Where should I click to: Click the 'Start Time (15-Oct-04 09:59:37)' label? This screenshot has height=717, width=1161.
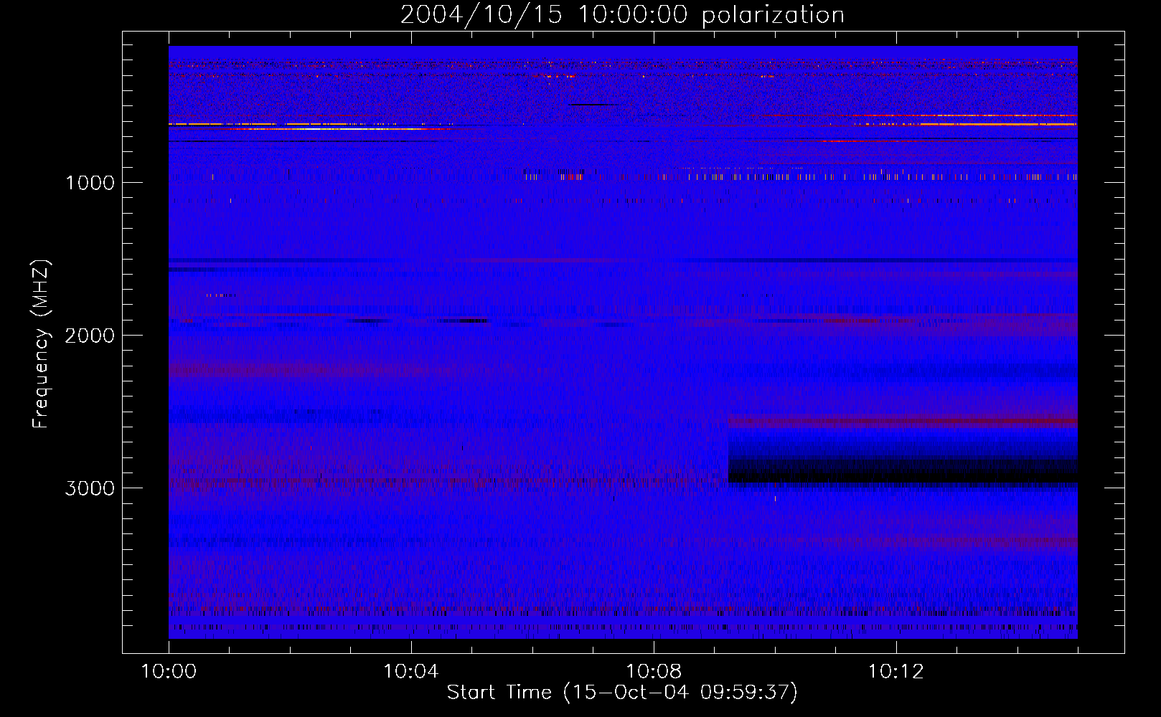pyautogui.click(x=622, y=692)
